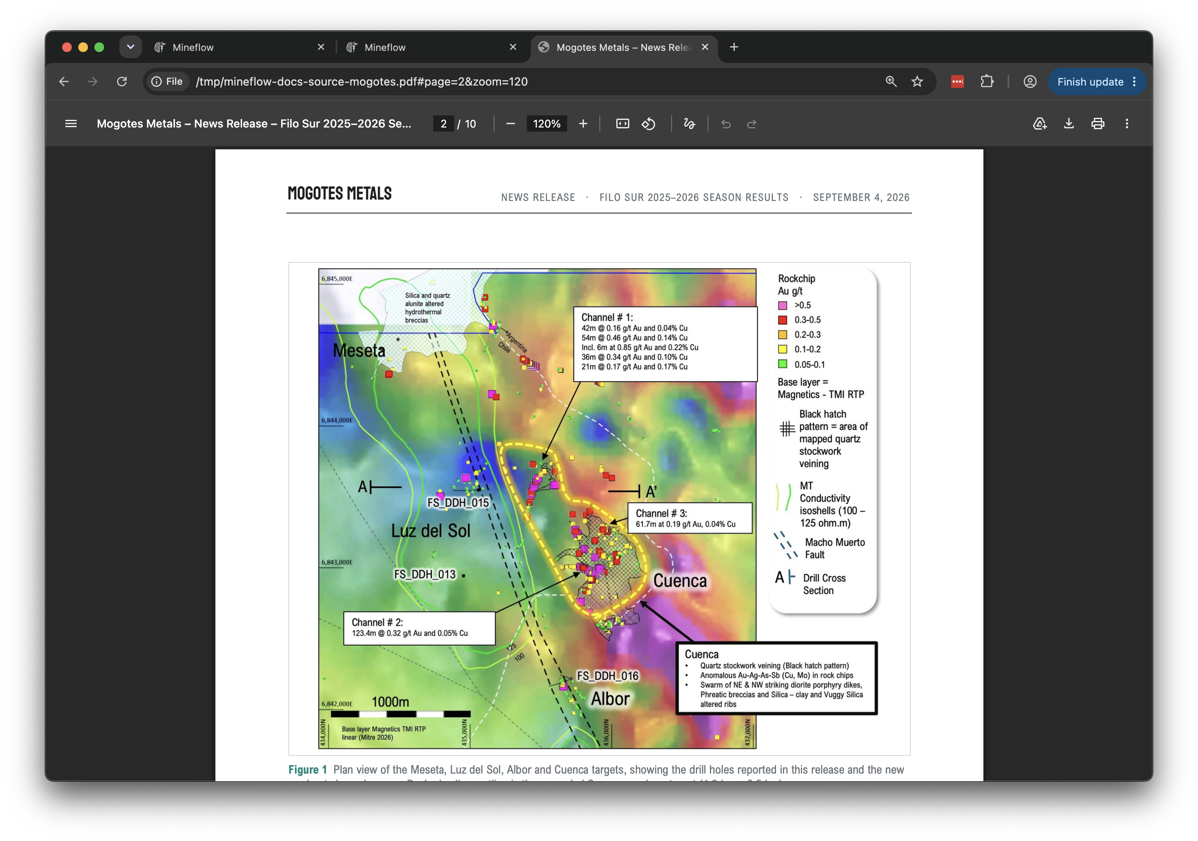The width and height of the screenshot is (1198, 841).
Task: Click the address bar URL
Action: (361, 82)
